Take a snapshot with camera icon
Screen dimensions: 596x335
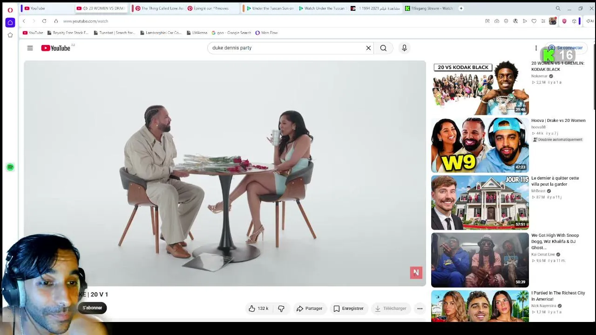pyautogui.click(x=497, y=21)
